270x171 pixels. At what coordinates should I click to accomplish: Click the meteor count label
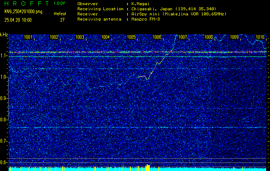[x=60, y=14]
